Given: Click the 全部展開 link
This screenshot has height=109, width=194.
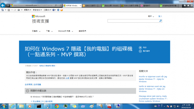Looking at the screenshot, I should point(28,84).
